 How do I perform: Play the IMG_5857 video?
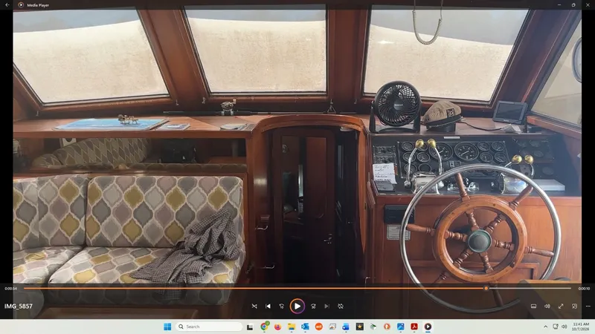coord(297,306)
